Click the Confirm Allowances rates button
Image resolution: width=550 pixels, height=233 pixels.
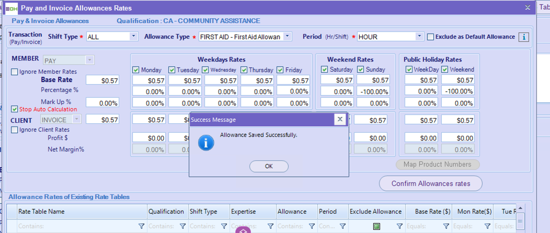430,183
